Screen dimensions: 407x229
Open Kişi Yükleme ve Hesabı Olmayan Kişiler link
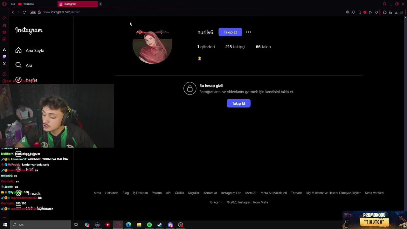[x=333, y=193]
